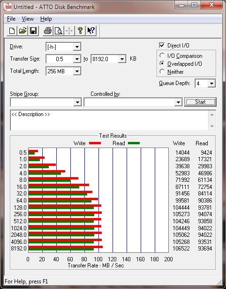Click the read value 72754

click(205, 187)
